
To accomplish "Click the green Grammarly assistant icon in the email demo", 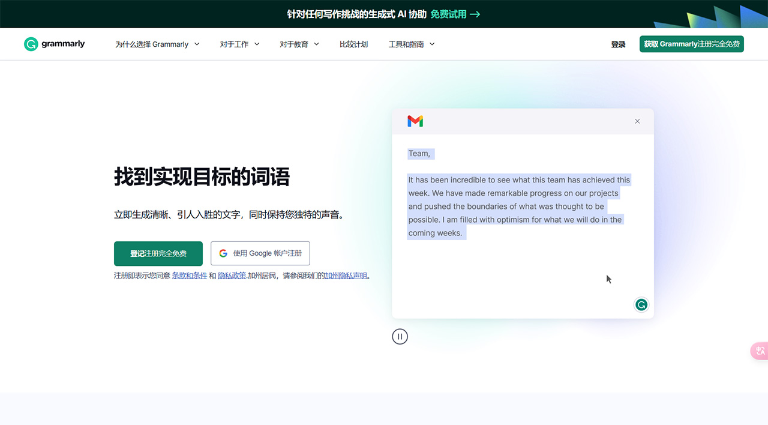I will pyautogui.click(x=641, y=304).
